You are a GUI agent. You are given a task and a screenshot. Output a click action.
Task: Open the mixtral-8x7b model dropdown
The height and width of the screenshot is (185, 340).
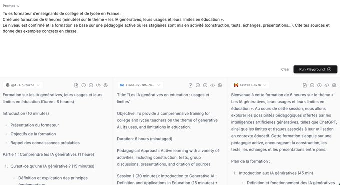(250, 85)
